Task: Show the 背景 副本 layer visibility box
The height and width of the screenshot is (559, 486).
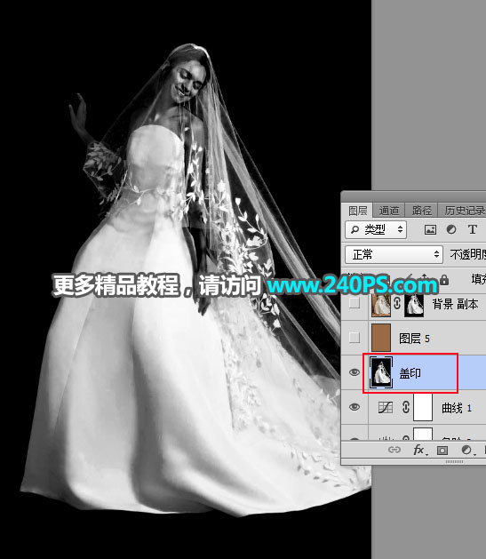Action: (355, 304)
